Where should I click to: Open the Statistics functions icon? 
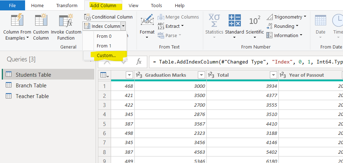(x=214, y=21)
